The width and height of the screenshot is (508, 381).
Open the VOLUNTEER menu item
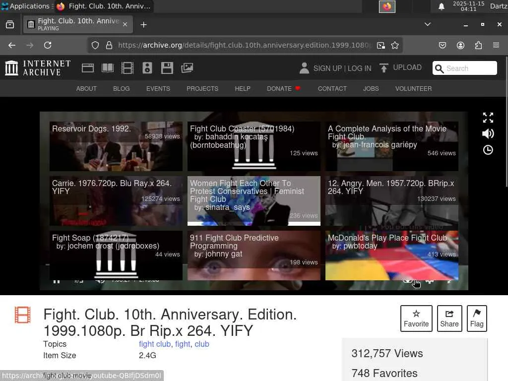coord(413,89)
